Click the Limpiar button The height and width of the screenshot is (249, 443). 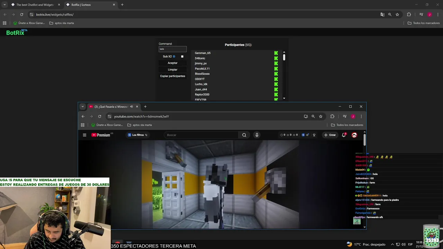172,70
